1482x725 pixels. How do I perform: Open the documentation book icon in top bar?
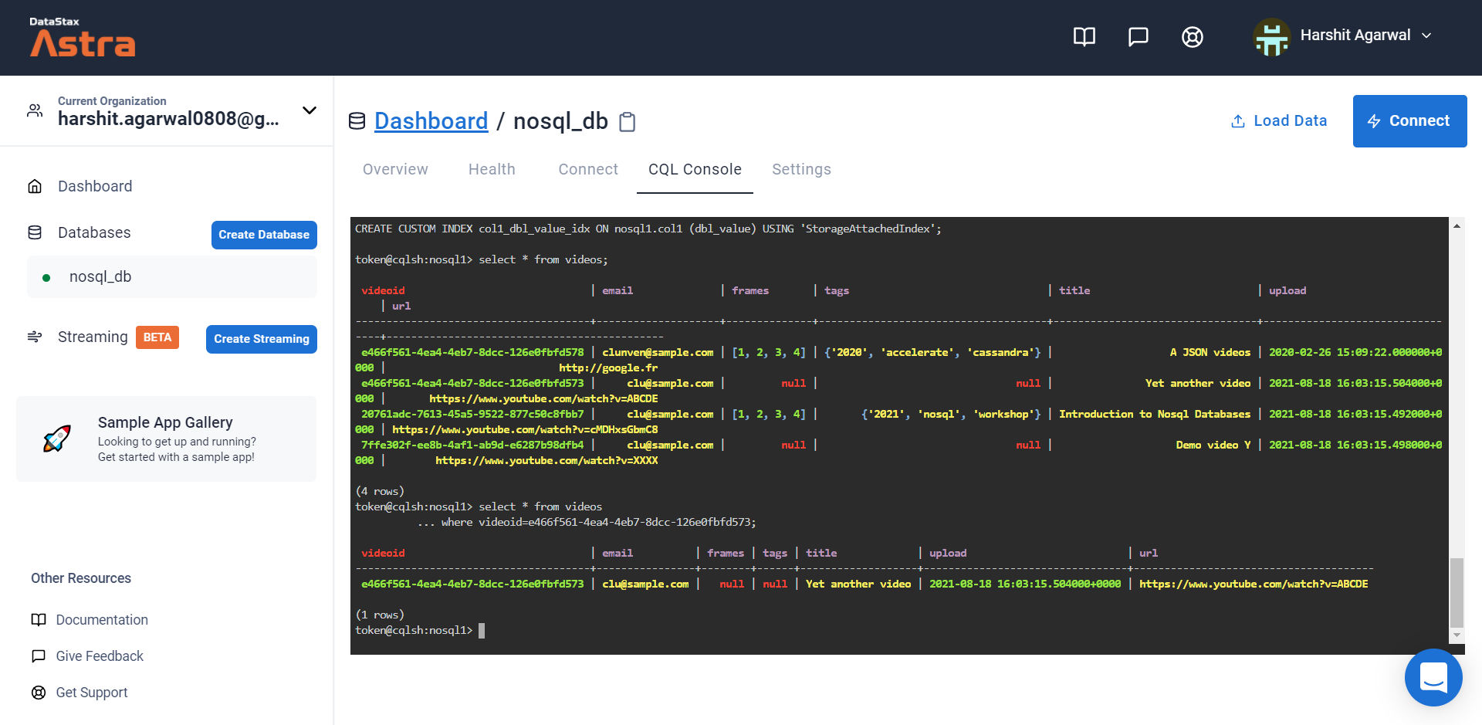pos(1084,36)
